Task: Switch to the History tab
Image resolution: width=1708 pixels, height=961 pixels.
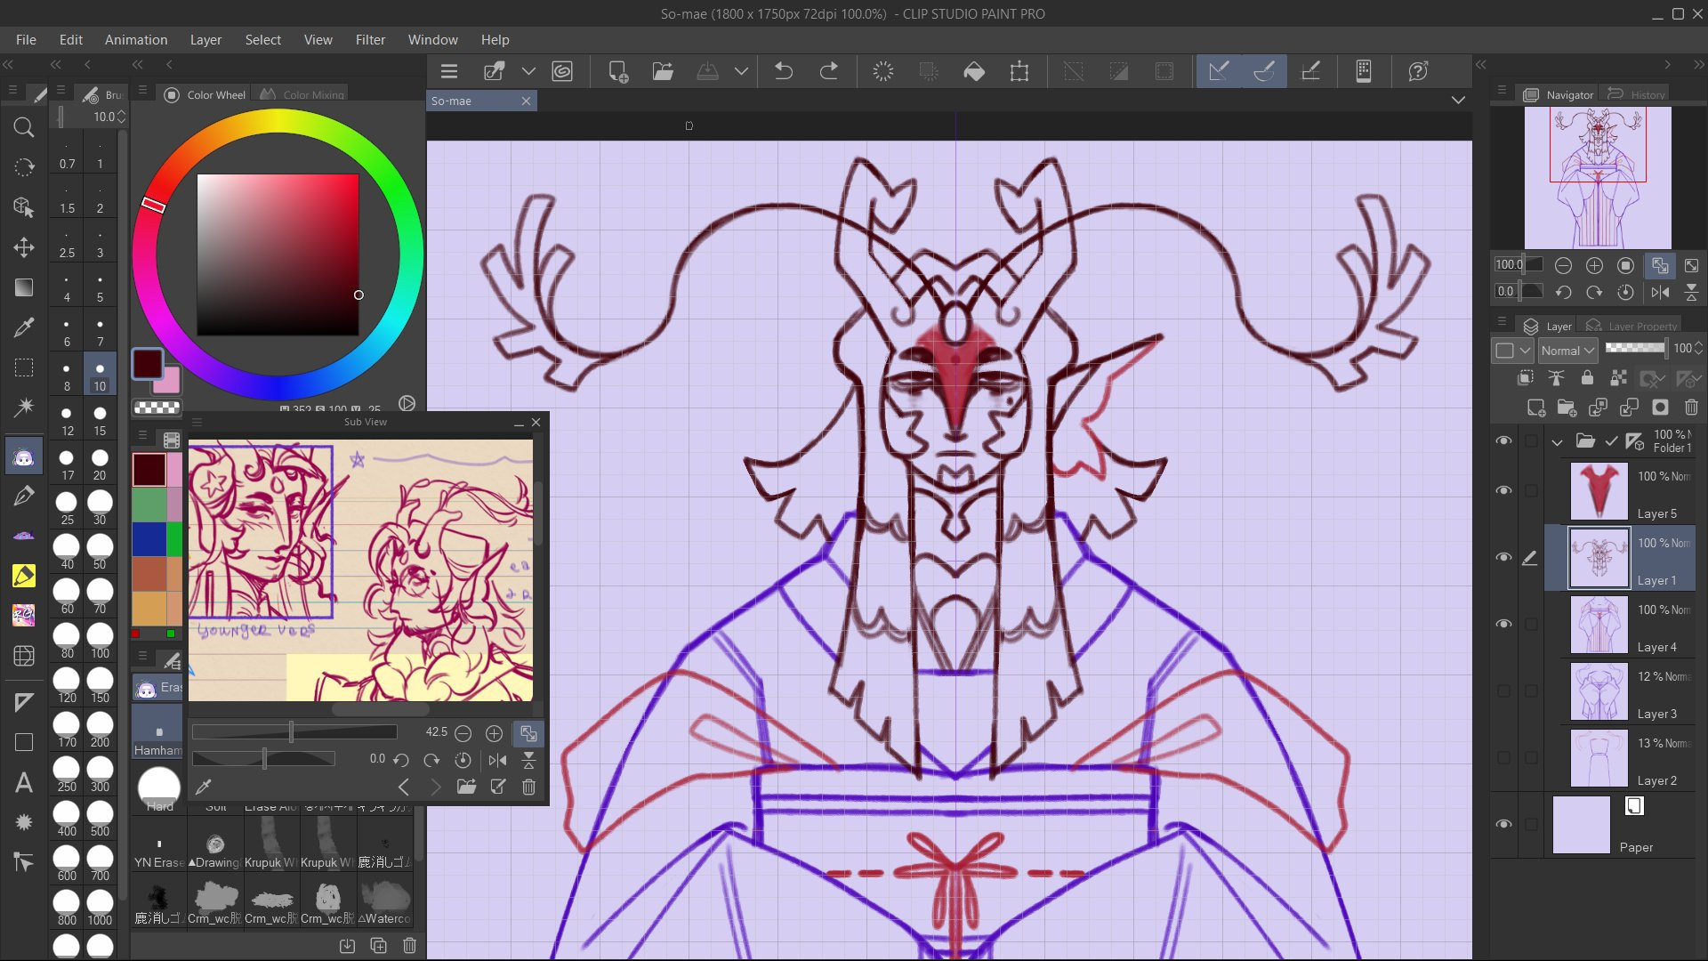Action: (1637, 94)
